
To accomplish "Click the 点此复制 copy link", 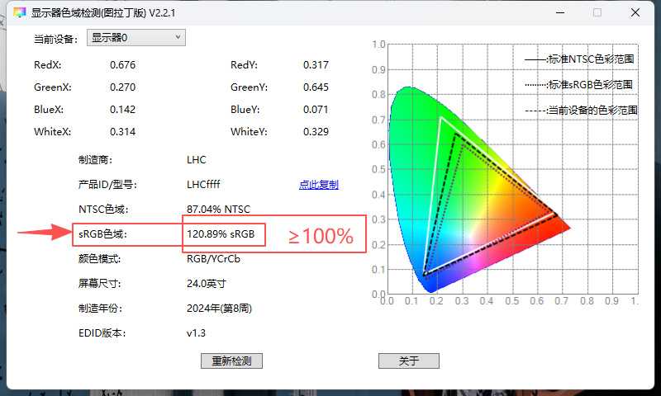I will click(319, 184).
